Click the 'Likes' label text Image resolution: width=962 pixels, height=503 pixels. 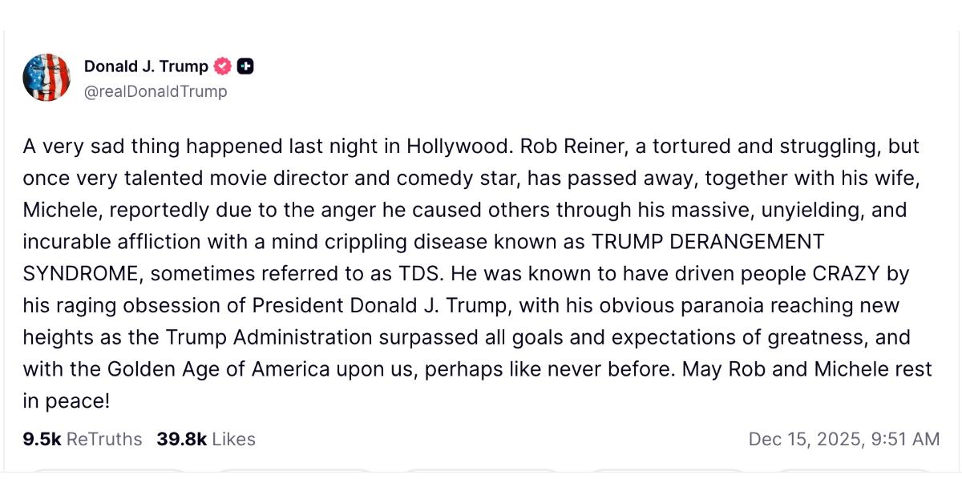(234, 439)
